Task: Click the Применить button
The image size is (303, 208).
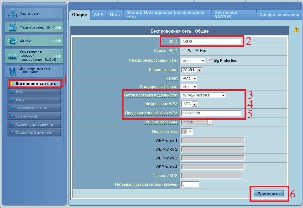Action: pos(268,194)
